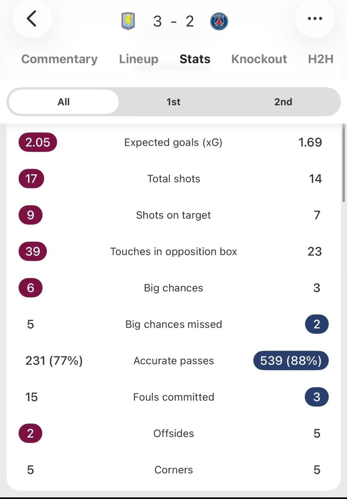
Task: Tap the Expected goals (xG) label
Action: (x=173, y=143)
